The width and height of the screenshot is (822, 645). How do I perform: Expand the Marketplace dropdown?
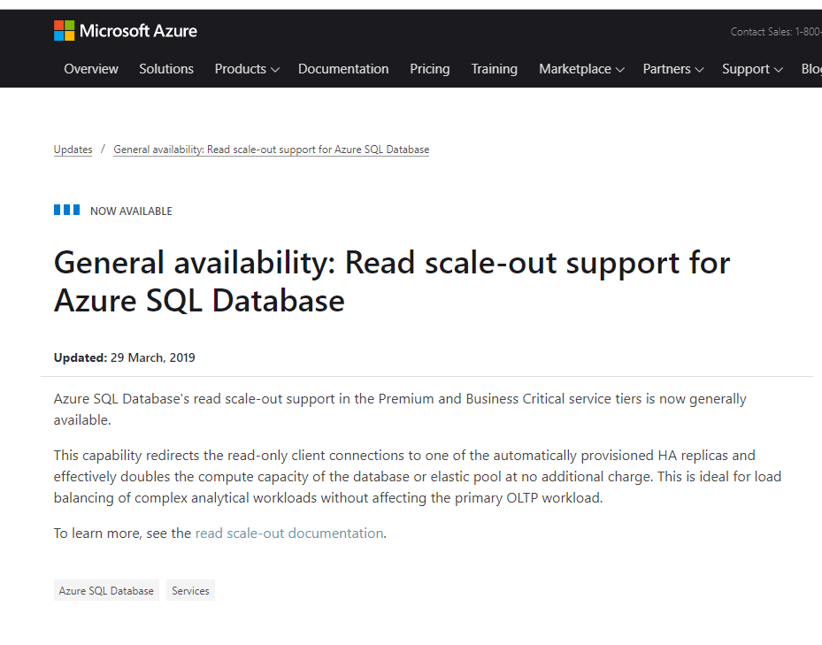tap(581, 69)
